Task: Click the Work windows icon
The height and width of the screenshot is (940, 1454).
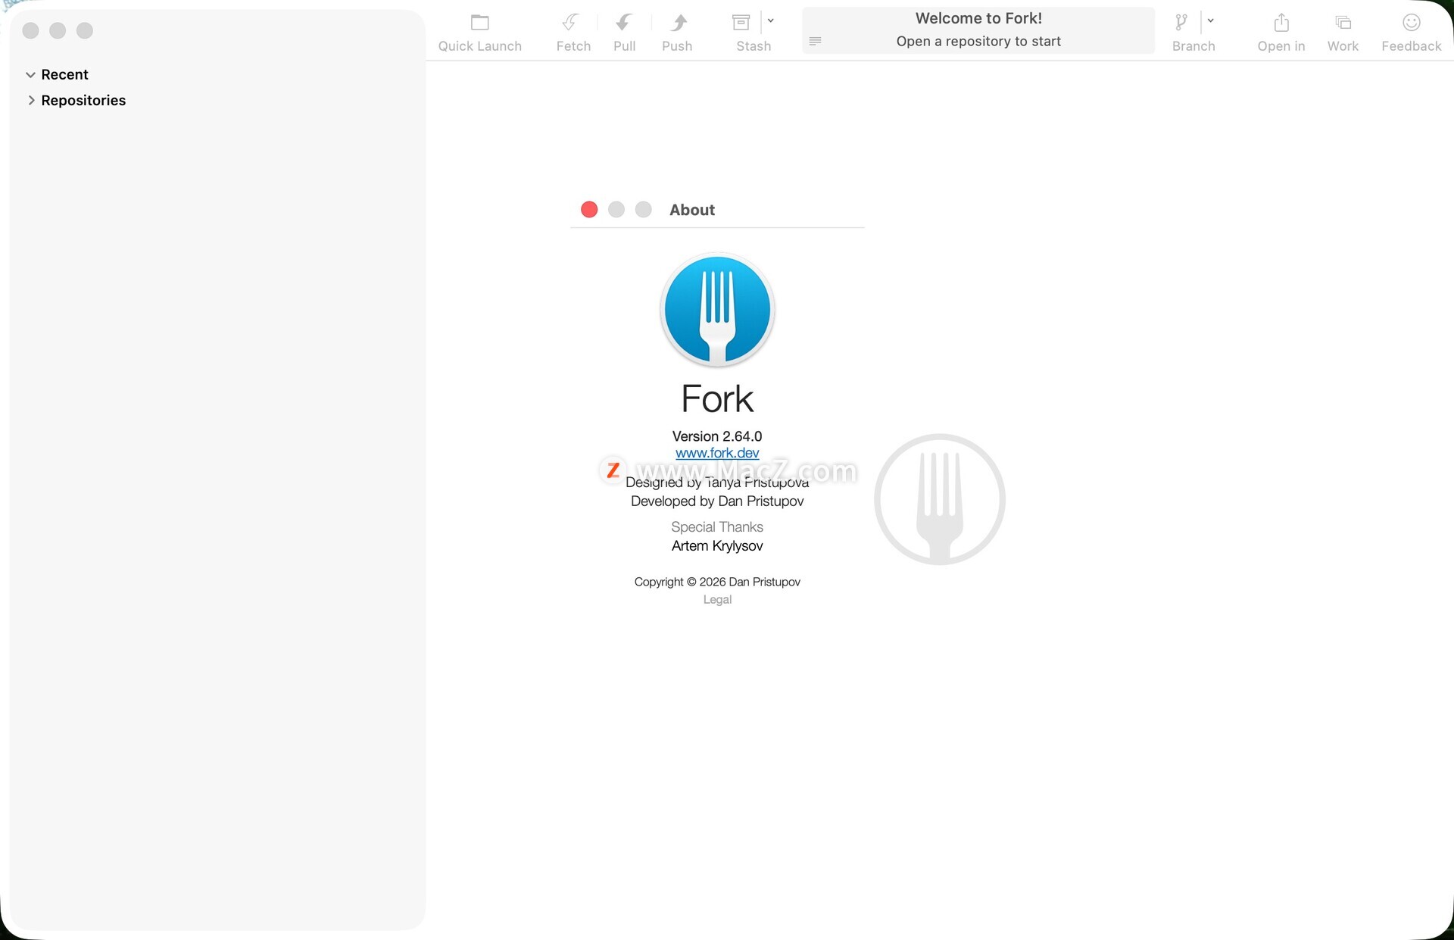Action: [1343, 23]
